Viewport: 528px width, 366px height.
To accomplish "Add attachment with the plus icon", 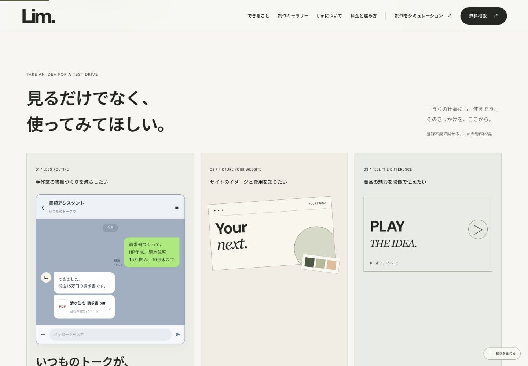I will (x=43, y=334).
